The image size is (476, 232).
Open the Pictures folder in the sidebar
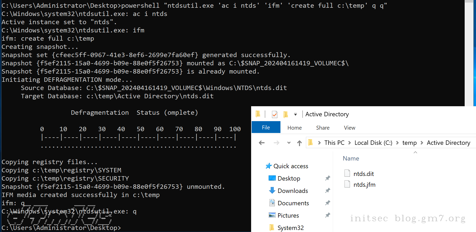click(288, 216)
